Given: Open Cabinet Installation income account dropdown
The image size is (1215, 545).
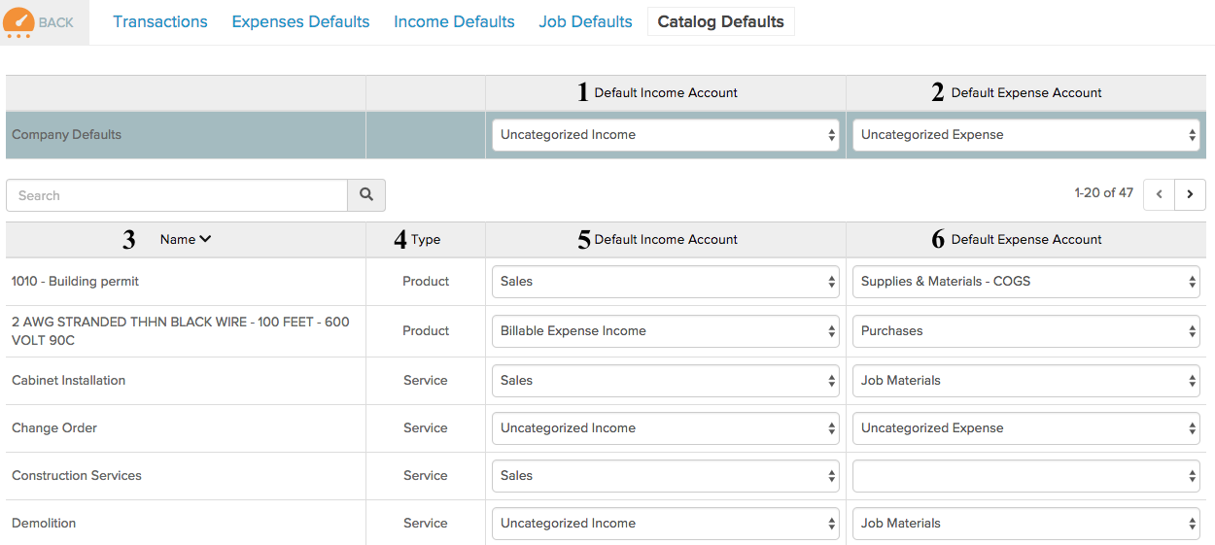Looking at the screenshot, I should 666,381.
